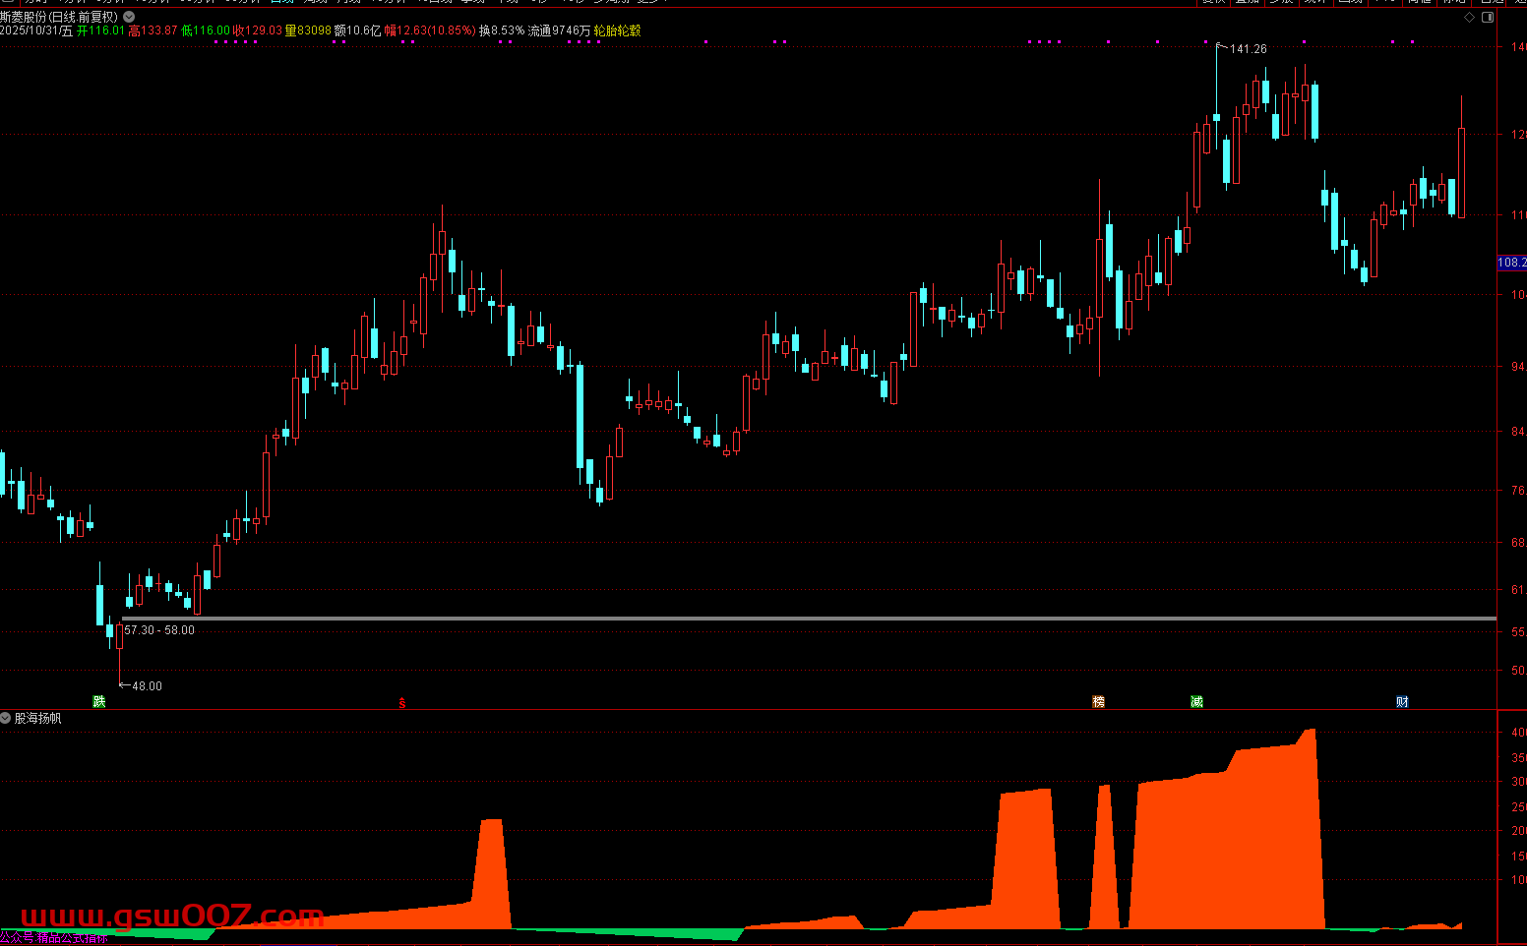1527x946 pixels.
Task: Click the green 减 event marker icon
Action: click(1196, 701)
